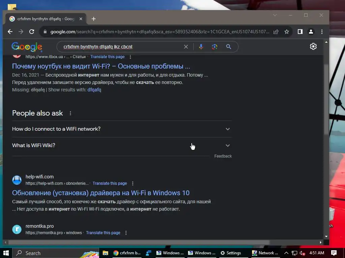Open the Settings taskbar window
Viewport: 345px width, 258px height.
pyautogui.click(x=231, y=253)
